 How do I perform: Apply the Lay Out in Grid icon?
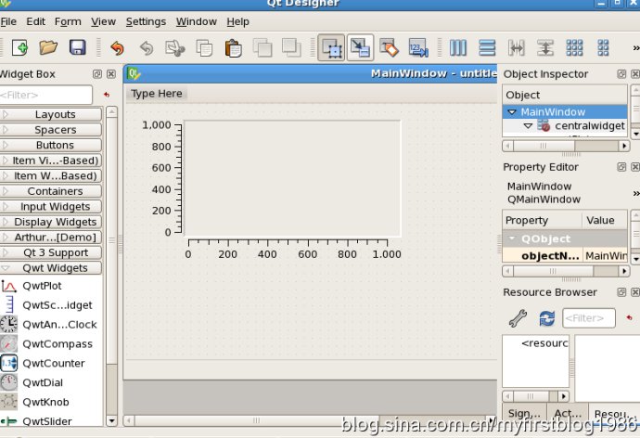pos(574,47)
